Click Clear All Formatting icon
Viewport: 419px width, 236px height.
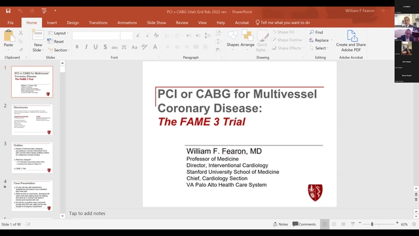point(156,35)
